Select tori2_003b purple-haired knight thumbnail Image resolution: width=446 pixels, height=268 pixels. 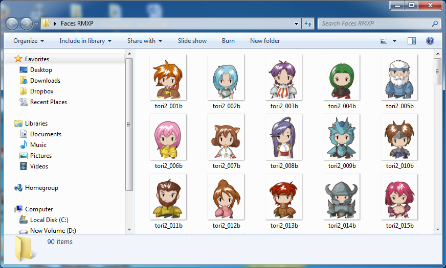point(283,77)
